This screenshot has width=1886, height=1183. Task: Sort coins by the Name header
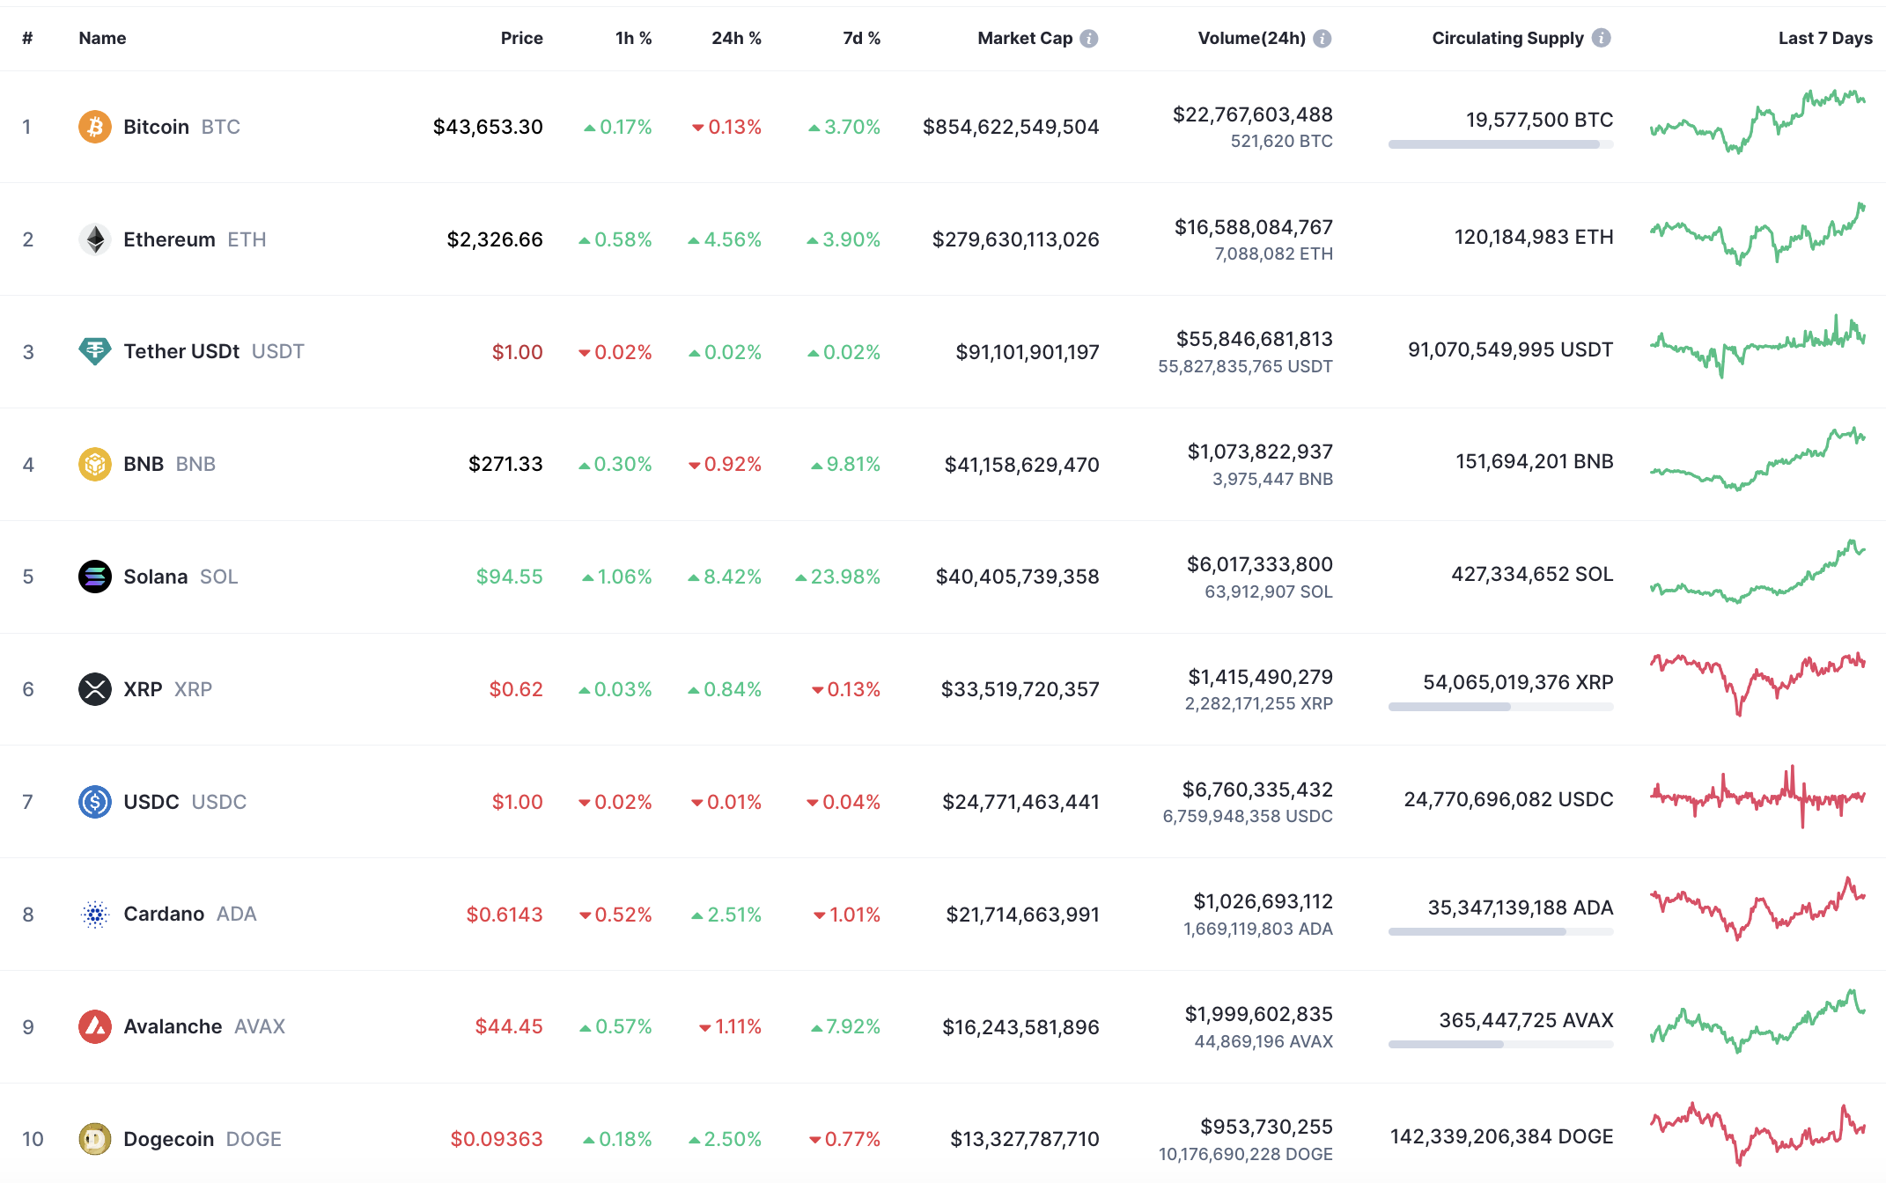point(102,39)
